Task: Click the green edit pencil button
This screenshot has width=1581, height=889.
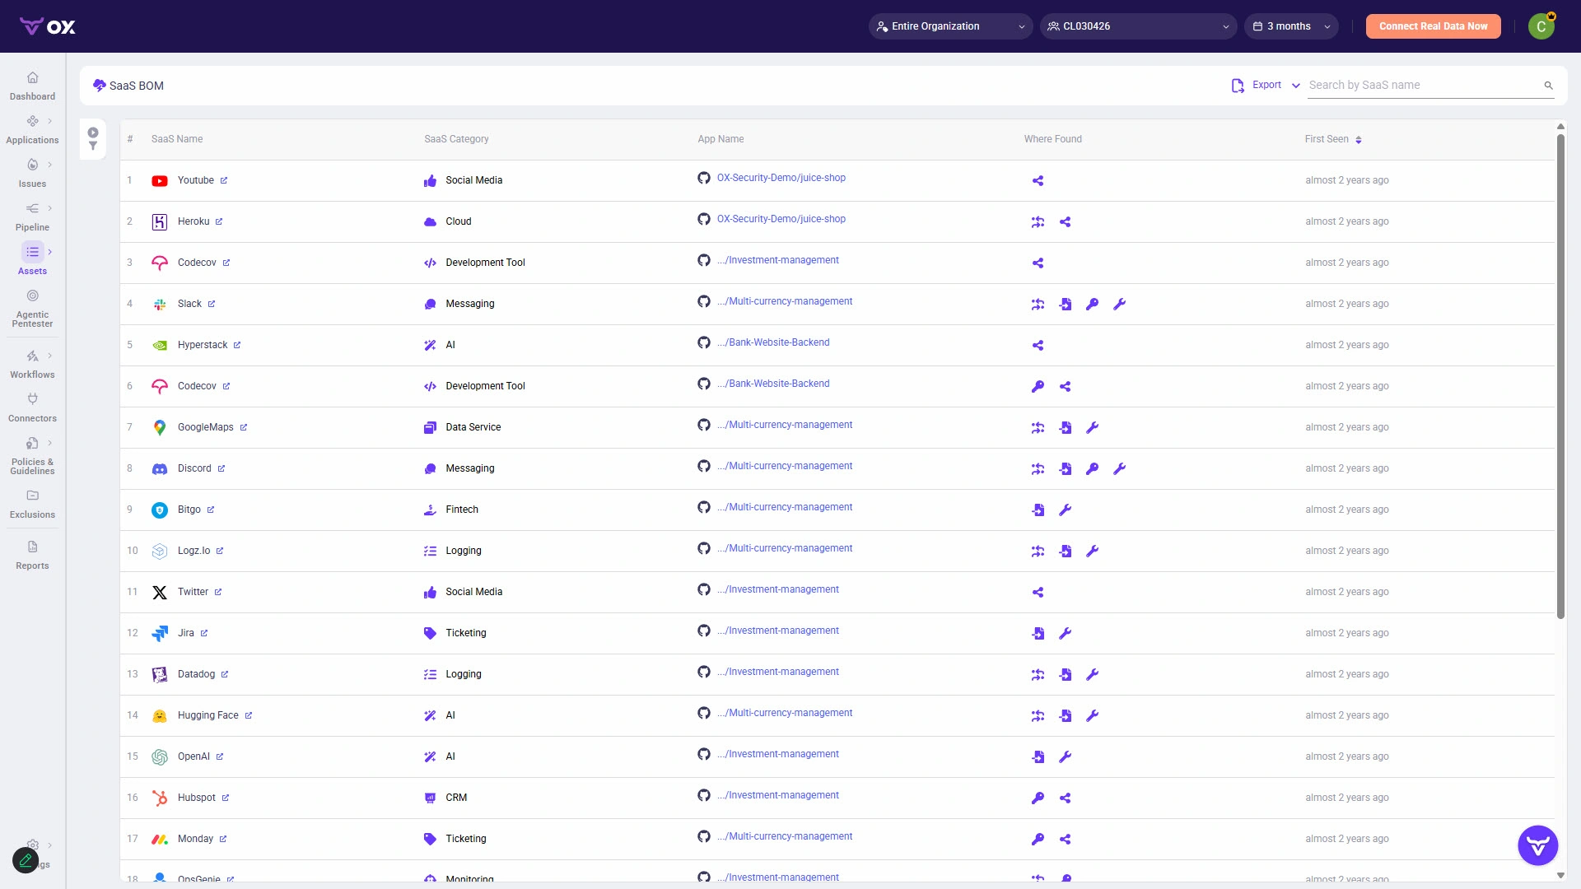Action: 26,860
